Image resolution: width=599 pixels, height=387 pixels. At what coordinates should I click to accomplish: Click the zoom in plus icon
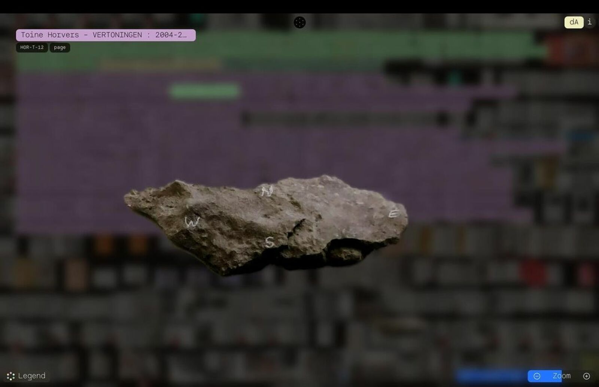click(587, 376)
